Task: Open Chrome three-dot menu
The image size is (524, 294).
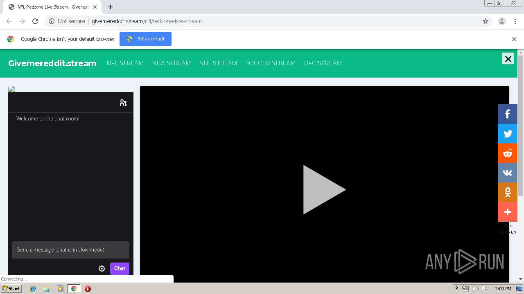Action: point(515,21)
